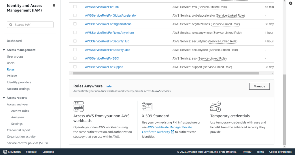Open AWSServiceRoleForSupport role

tap(104, 67)
